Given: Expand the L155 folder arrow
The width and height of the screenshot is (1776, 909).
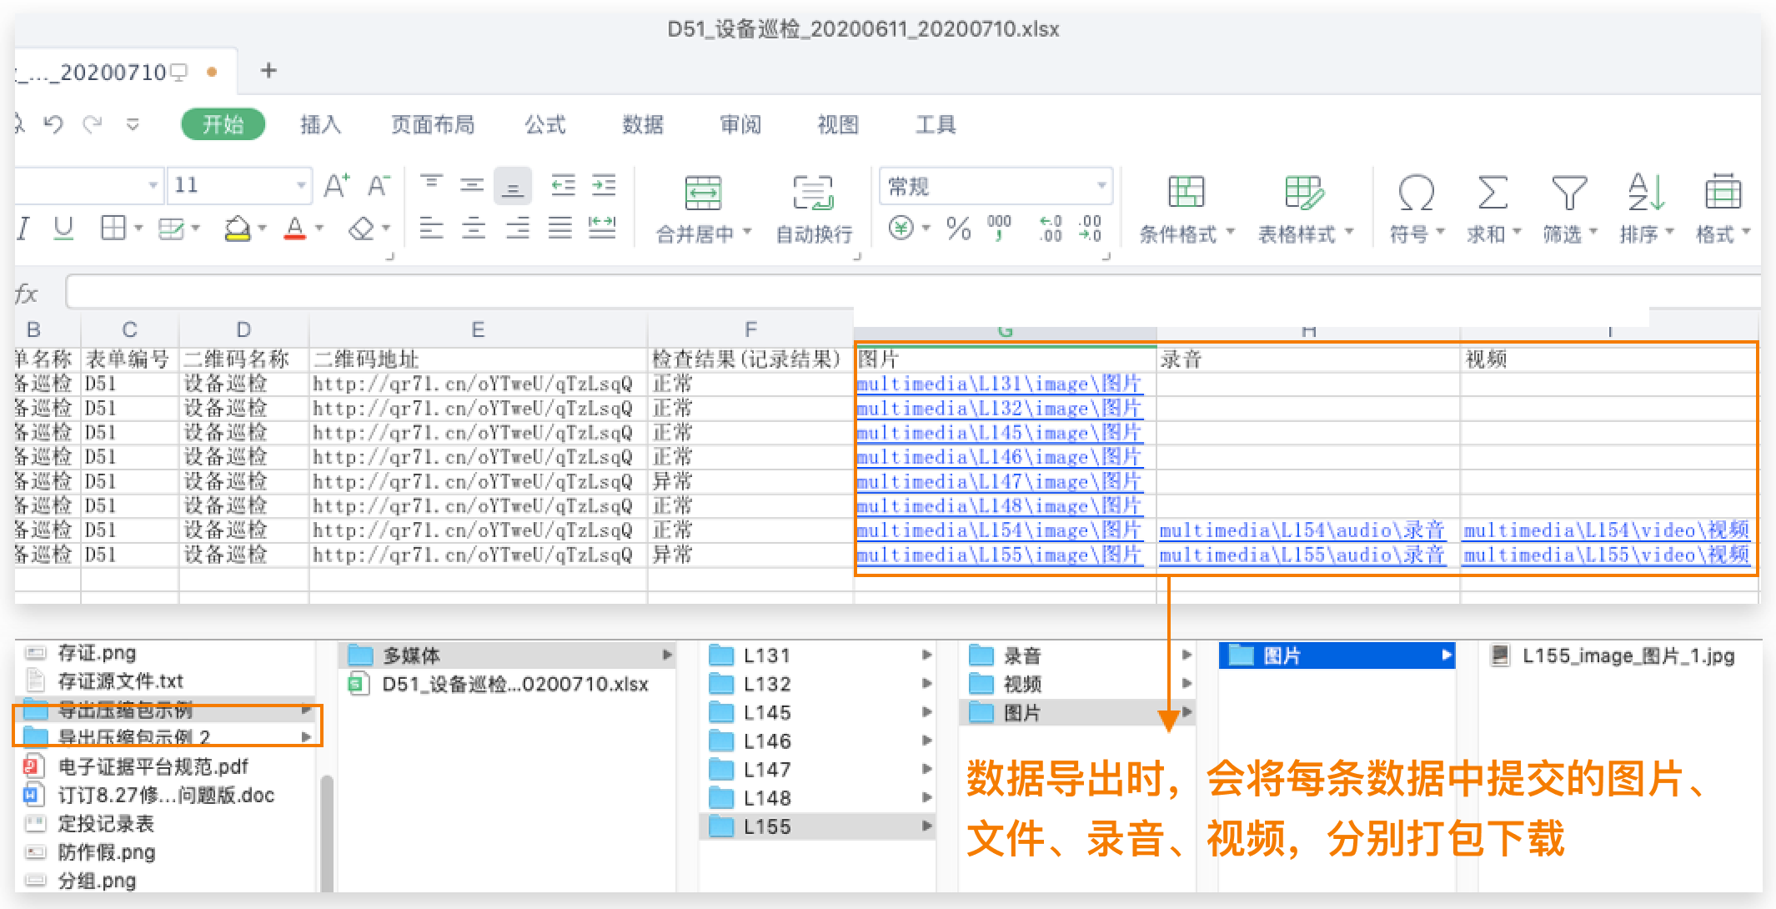Looking at the screenshot, I should click(926, 826).
